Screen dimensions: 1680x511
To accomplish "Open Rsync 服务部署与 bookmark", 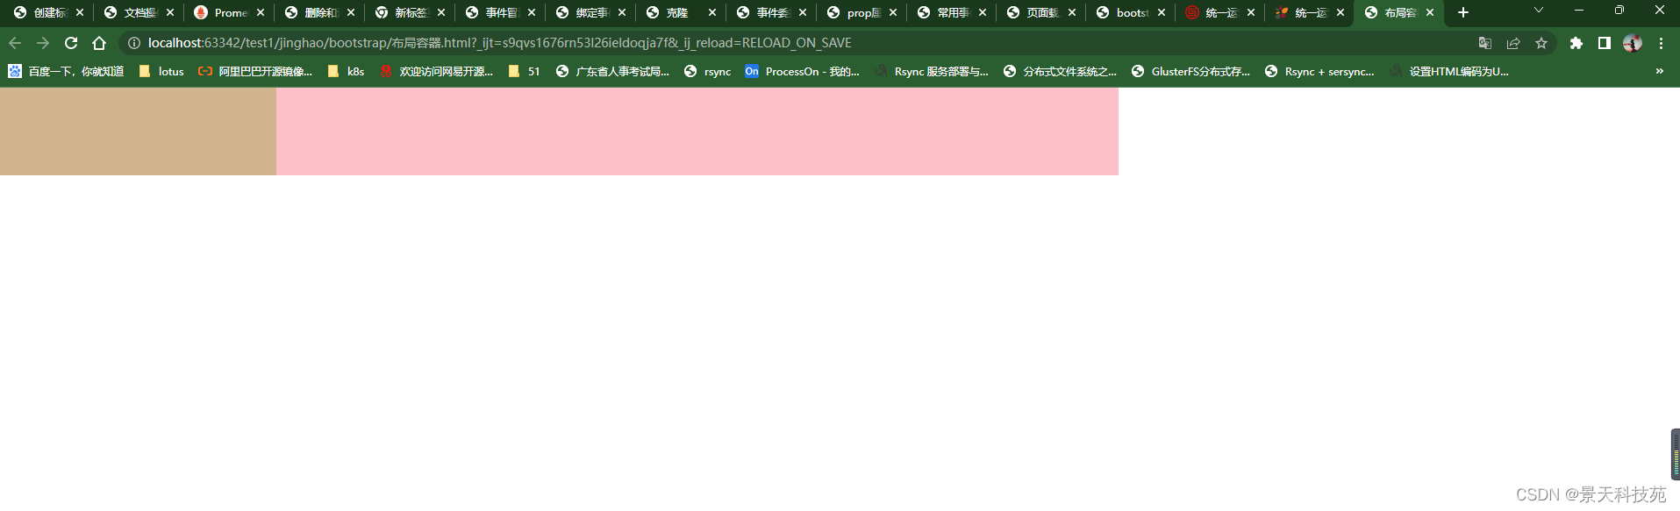I will click(932, 71).
